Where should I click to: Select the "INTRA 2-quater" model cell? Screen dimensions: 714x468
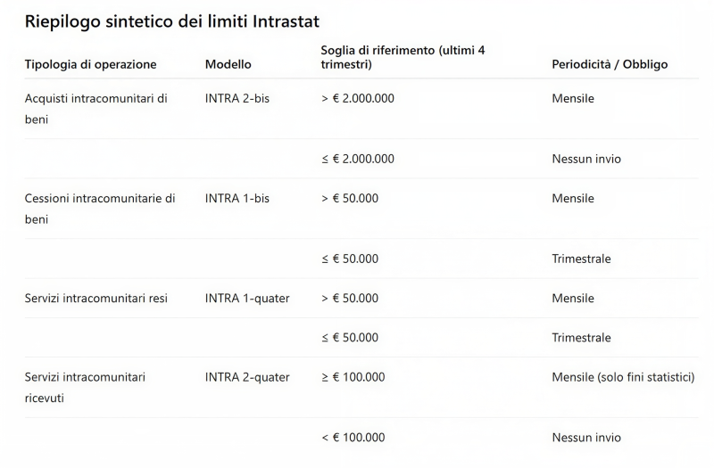click(x=247, y=377)
